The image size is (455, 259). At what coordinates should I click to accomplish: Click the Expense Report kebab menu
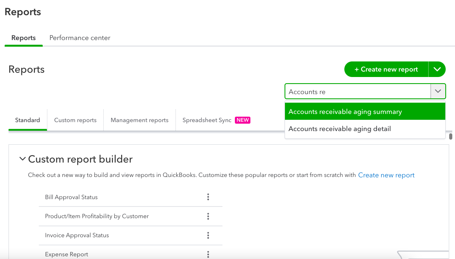pos(208,254)
